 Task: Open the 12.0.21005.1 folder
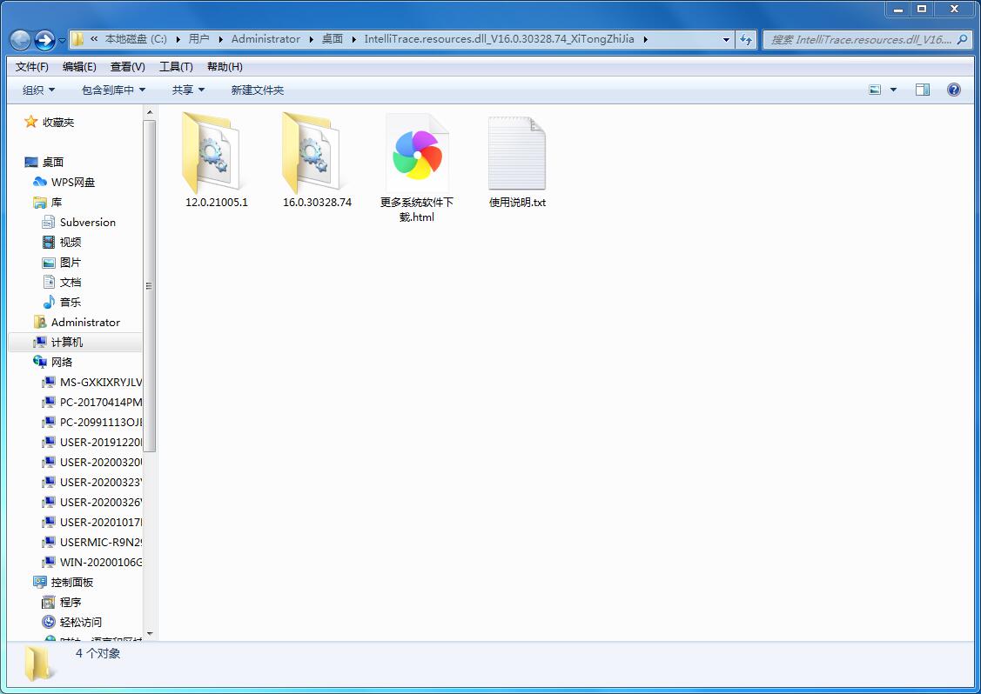pos(216,160)
